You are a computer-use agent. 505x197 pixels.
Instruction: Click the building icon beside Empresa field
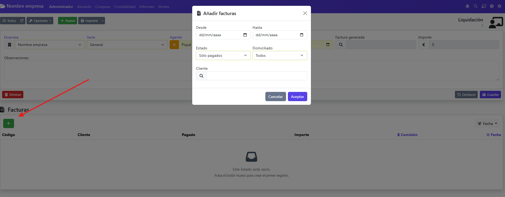[x=10, y=45]
